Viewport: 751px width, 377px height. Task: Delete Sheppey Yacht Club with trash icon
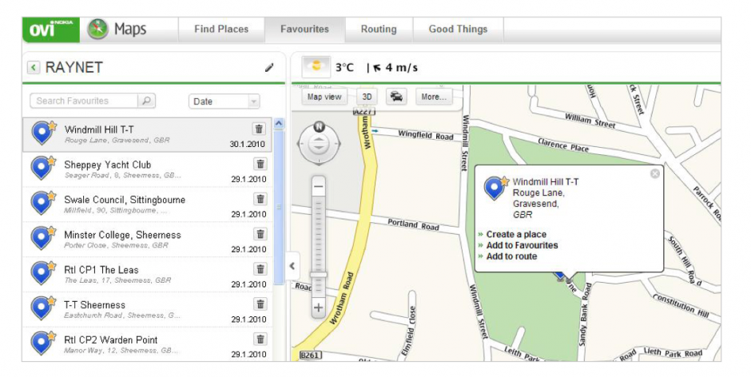click(x=260, y=164)
